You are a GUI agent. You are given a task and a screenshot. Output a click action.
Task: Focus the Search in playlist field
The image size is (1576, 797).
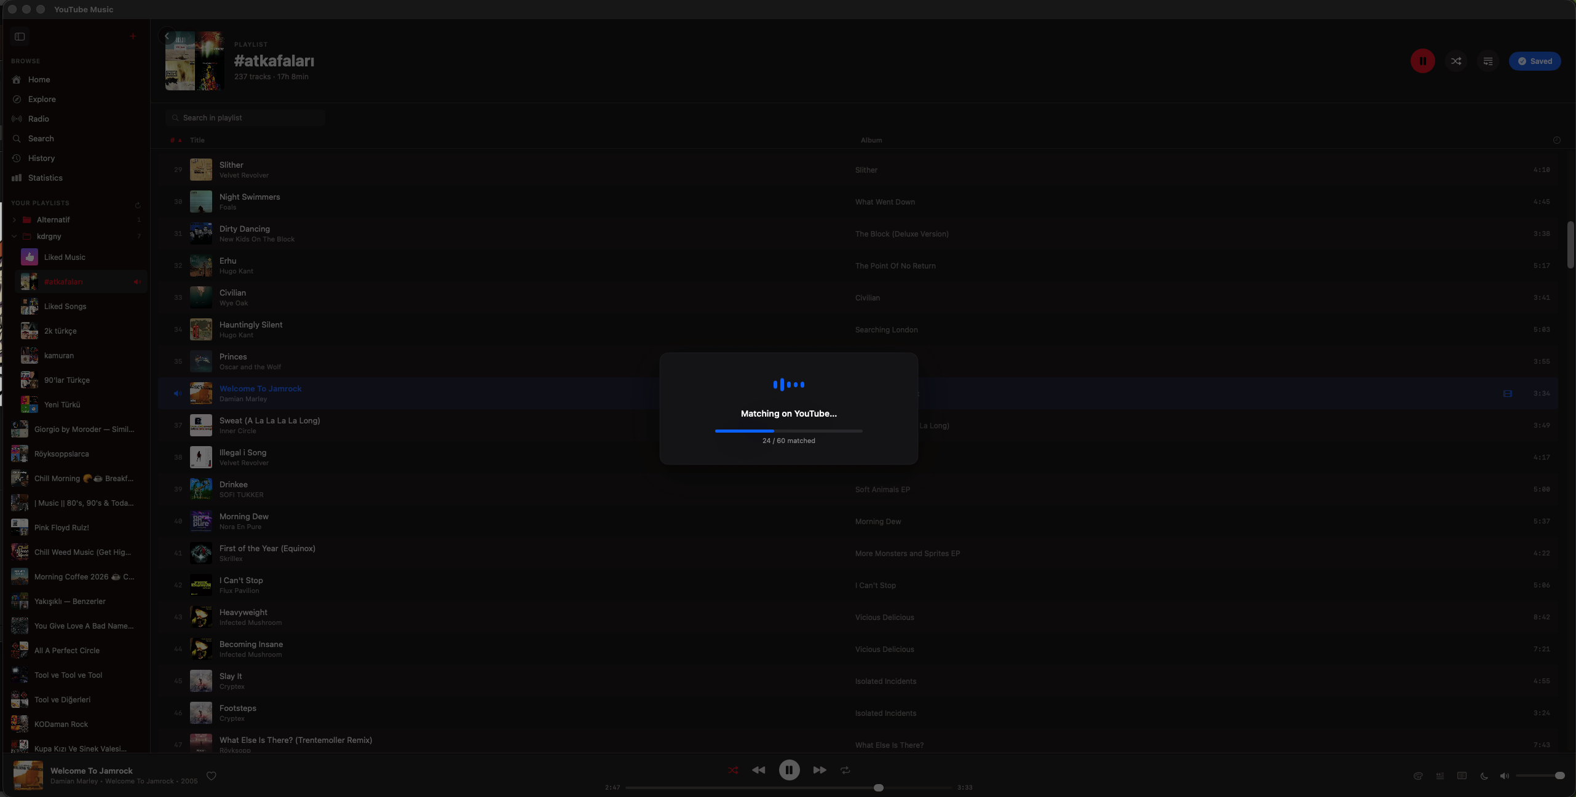coord(245,117)
